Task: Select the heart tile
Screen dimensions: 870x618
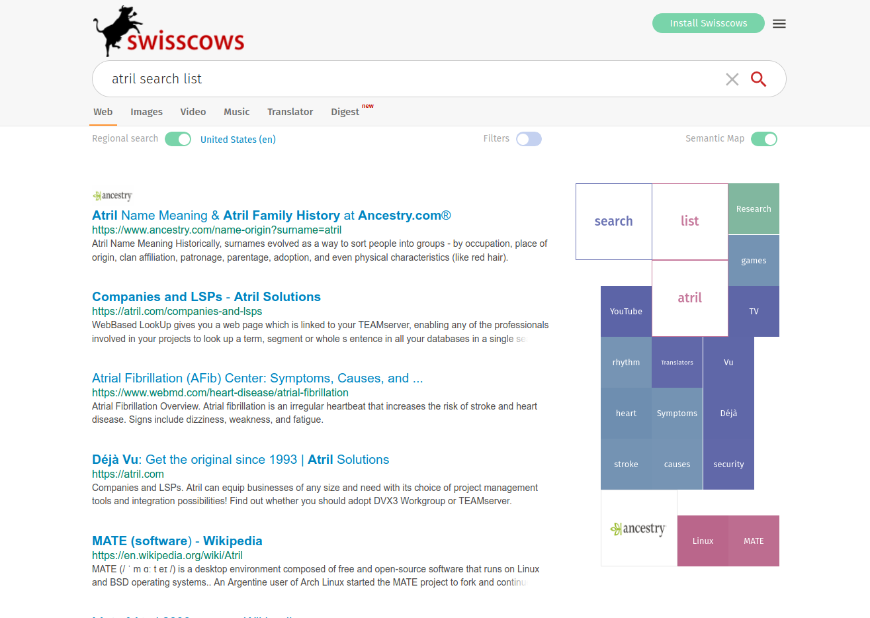Action: [x=626, y=414]
